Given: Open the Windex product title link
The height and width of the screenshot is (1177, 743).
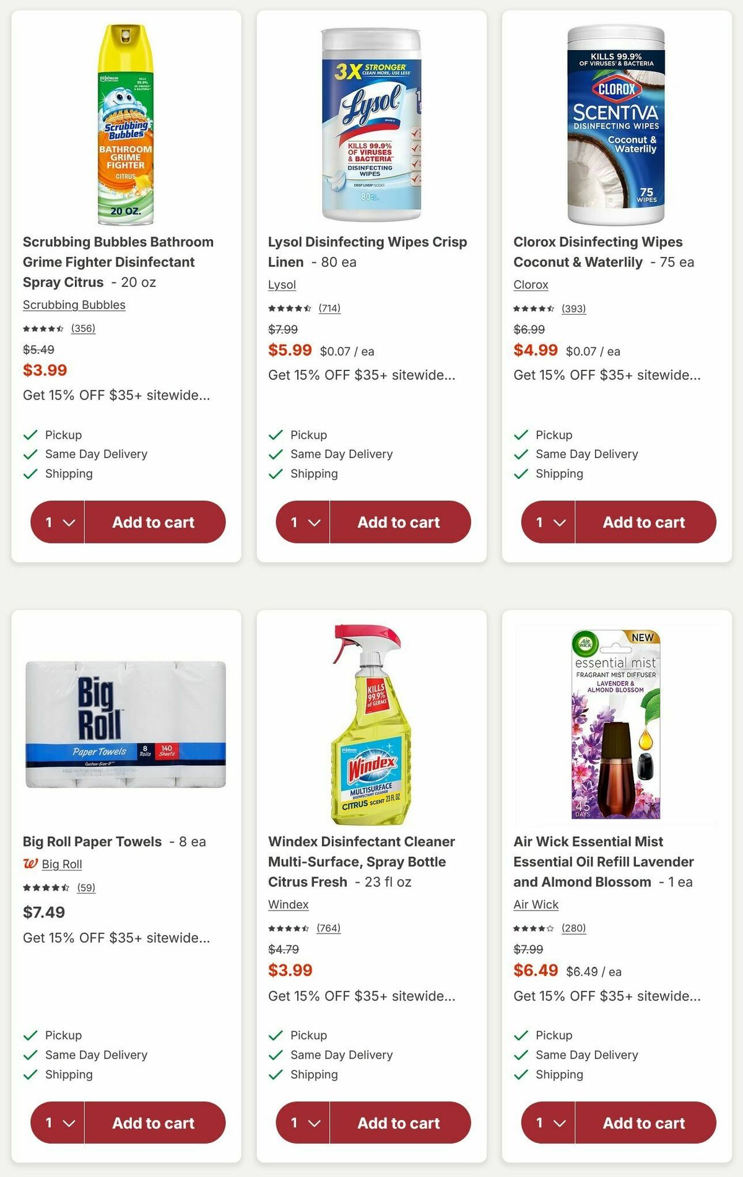Looking at the screenshot, I should click(x=361, y=862).
